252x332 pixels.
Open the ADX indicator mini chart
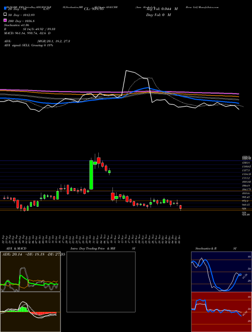click(x=30, y=272)
